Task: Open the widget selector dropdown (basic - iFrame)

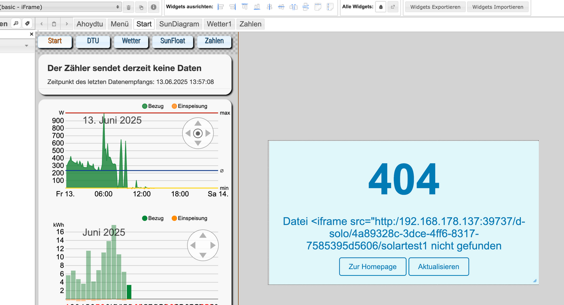Action: point(60,8)
